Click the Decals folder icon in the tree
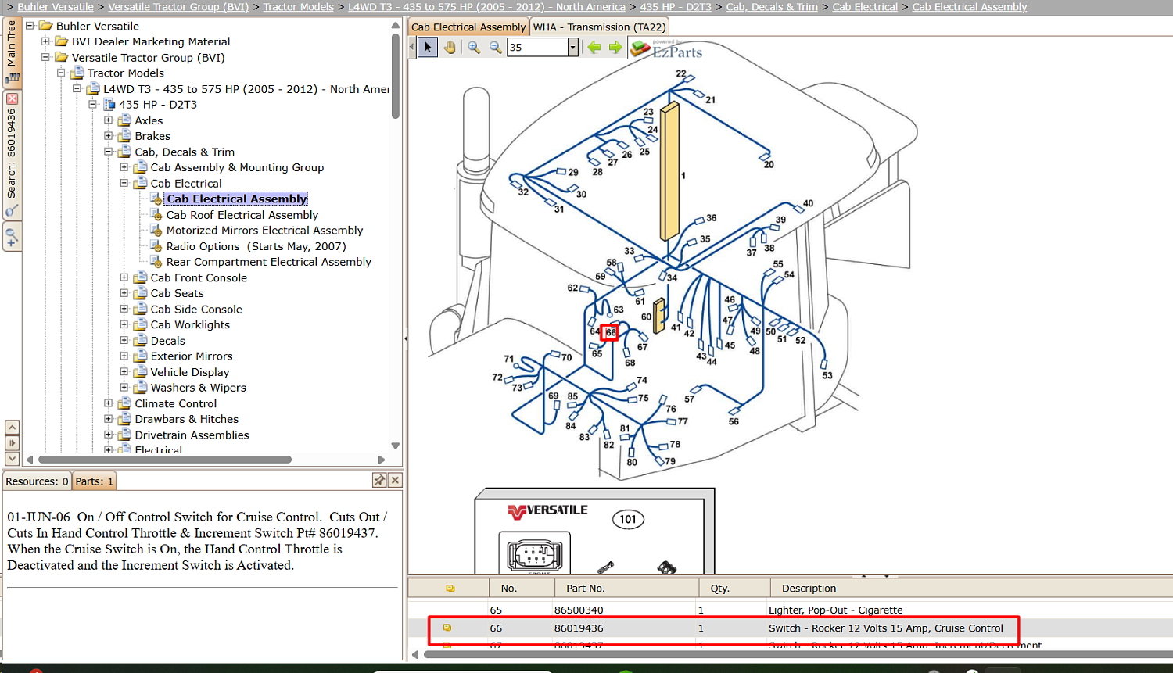This screenshot has height=673, width=1173. pos(140,341)
